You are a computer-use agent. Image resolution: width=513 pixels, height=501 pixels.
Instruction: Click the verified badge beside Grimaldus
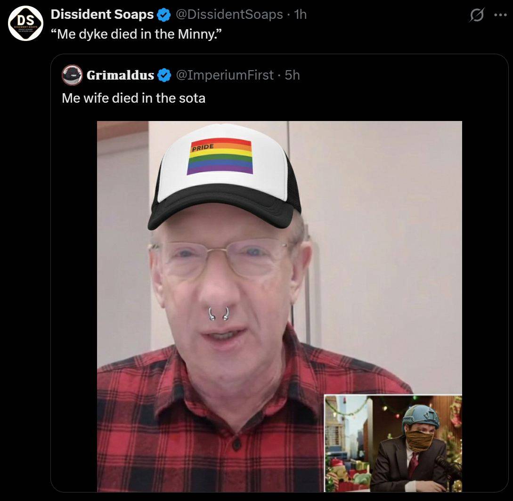[163, 75]
